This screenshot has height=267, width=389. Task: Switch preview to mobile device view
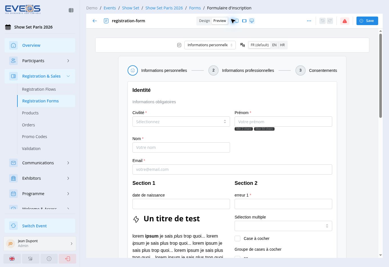click(x=237, y=21)
